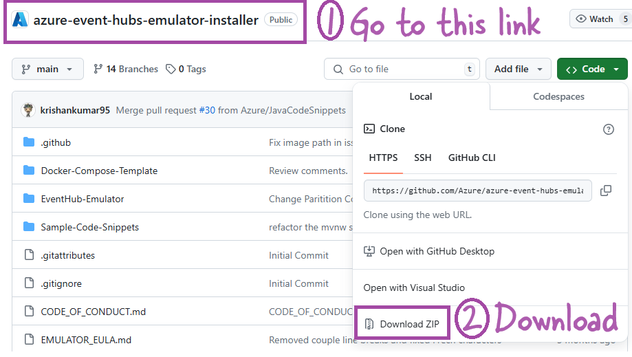This screenshot has height=357, width=632.
Task: Select the HTTPS clone tab
Action: point(383,158)
